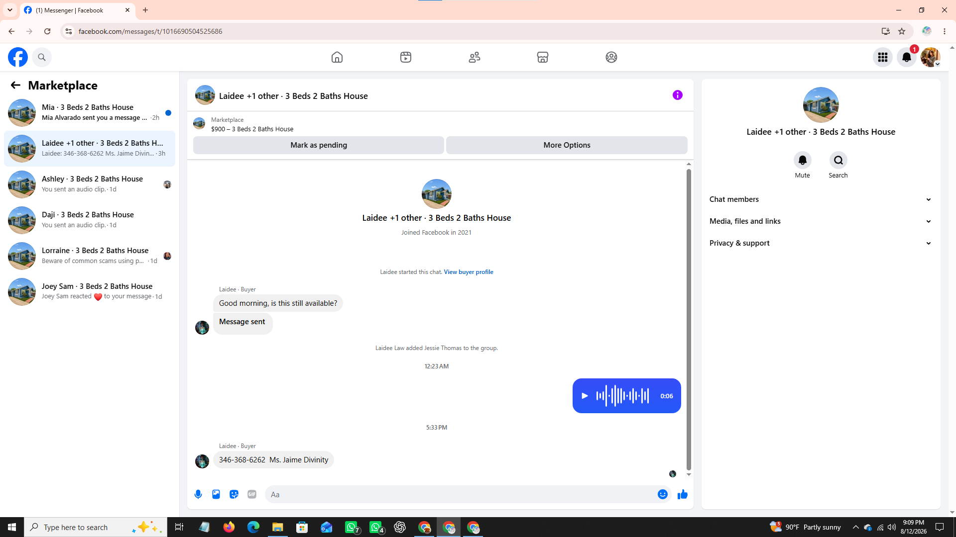Open the emoji picker
Screen dimensions: 956x537
tap(663, 494)
